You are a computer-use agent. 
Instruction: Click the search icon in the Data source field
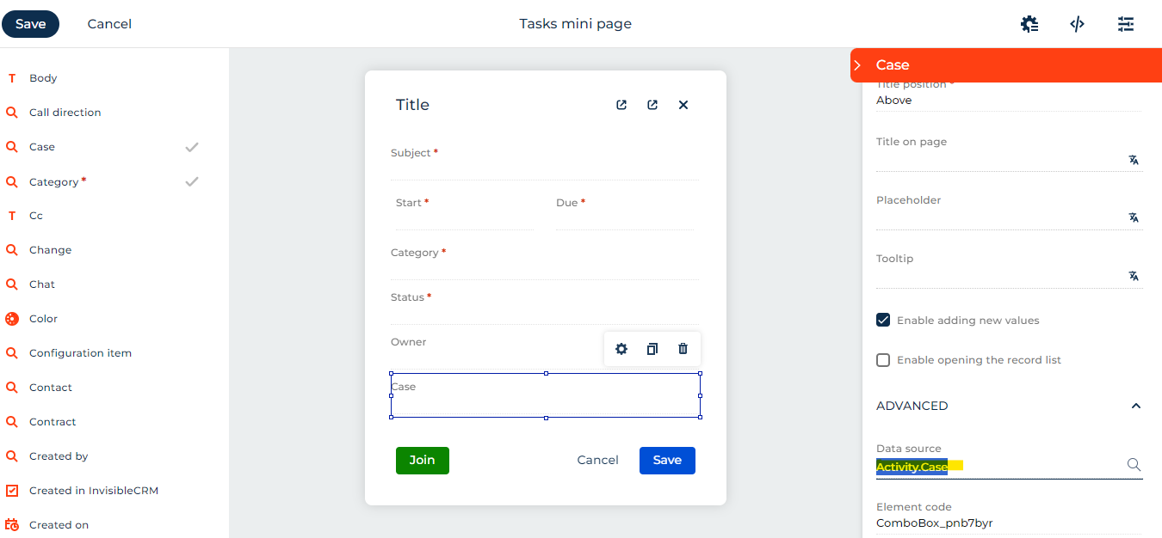1134,464
